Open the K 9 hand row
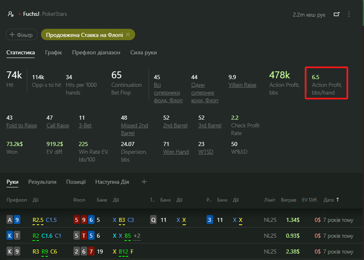This screenshot has width=364, height=260. click(181, 251)
